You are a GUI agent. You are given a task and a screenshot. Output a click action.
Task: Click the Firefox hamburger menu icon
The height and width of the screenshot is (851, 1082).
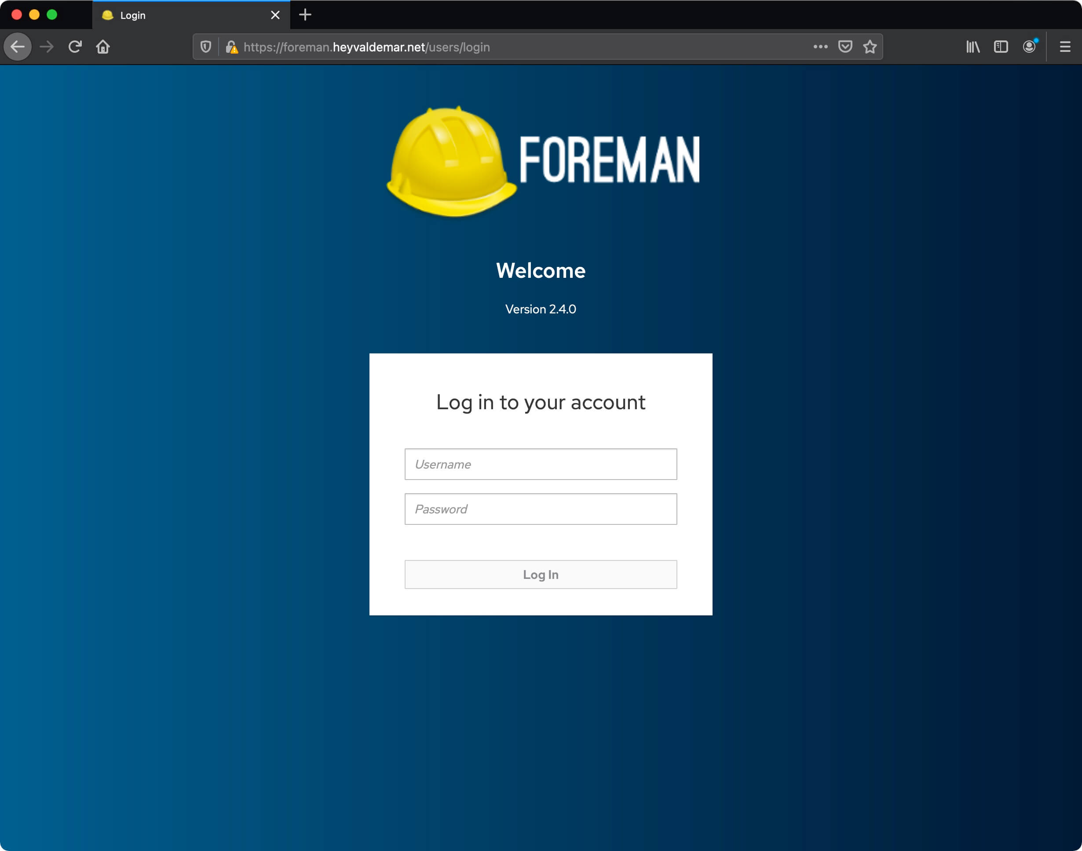click(1065, 47)
